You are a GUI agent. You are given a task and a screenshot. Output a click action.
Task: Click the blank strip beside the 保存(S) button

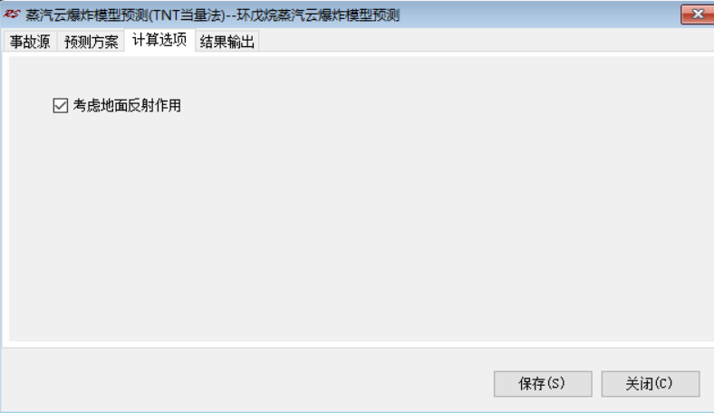click(x=246, y=383)
